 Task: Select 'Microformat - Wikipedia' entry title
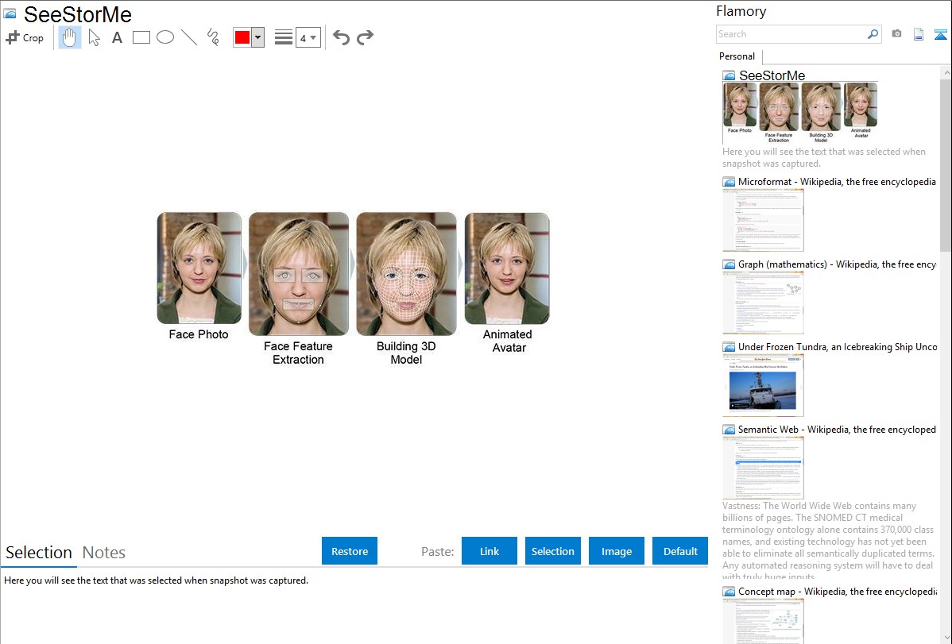pos(837,182)
